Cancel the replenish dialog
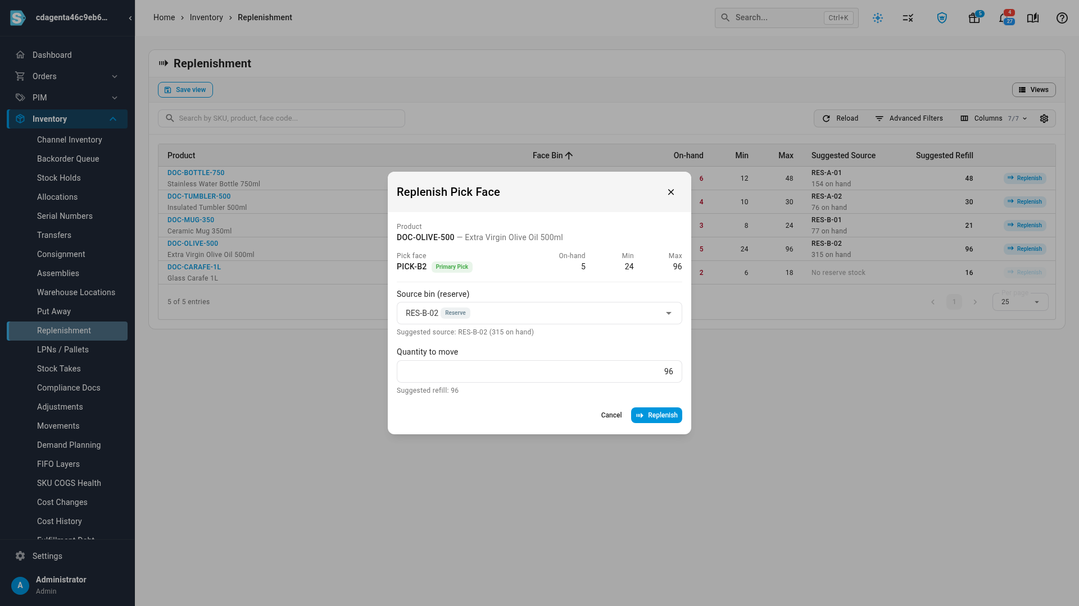1079x606 pixels. point(611,415)
